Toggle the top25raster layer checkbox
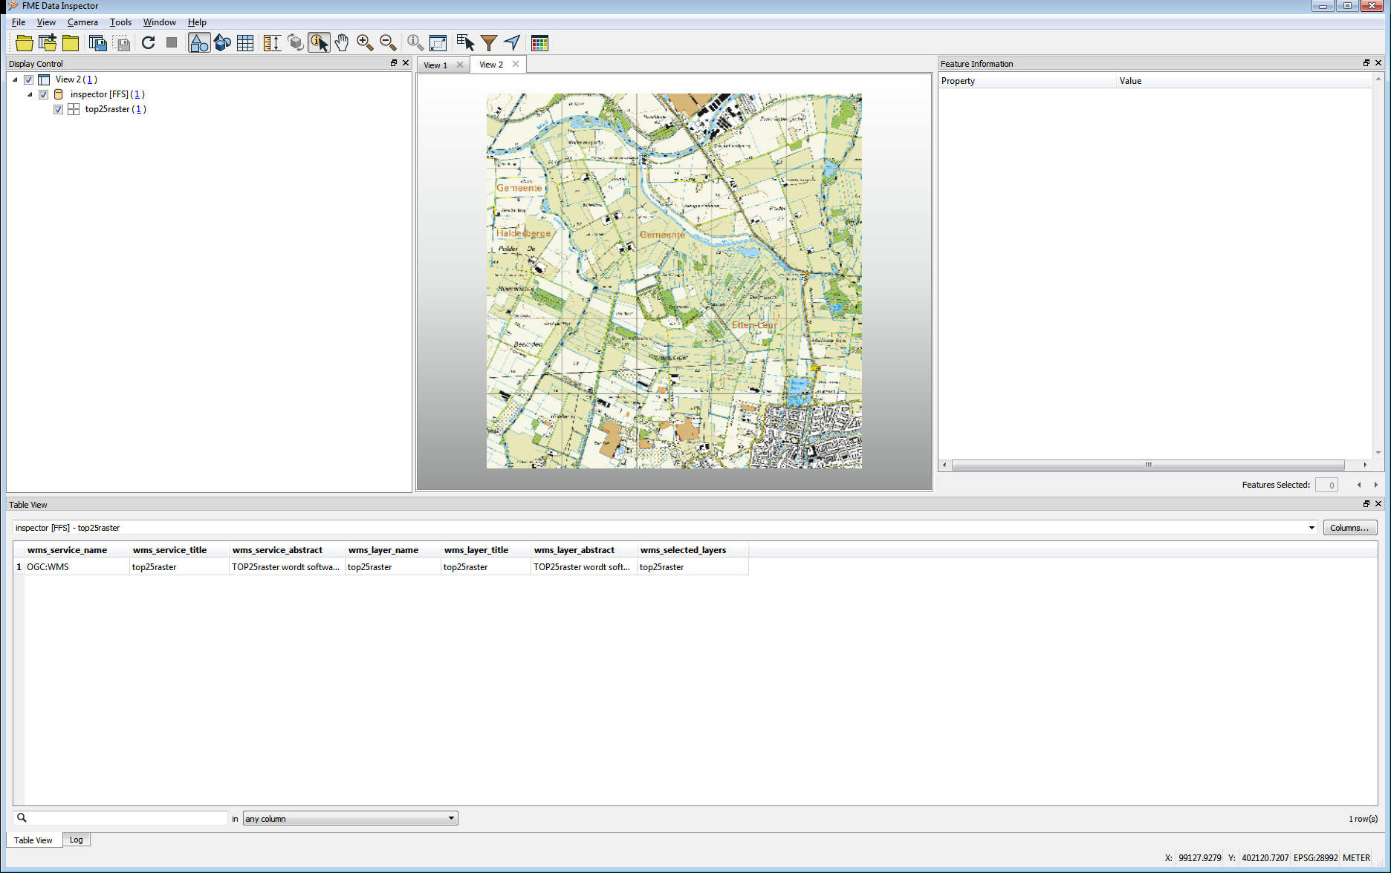The width and height of the screenshot is (1391, 873). 59,109
